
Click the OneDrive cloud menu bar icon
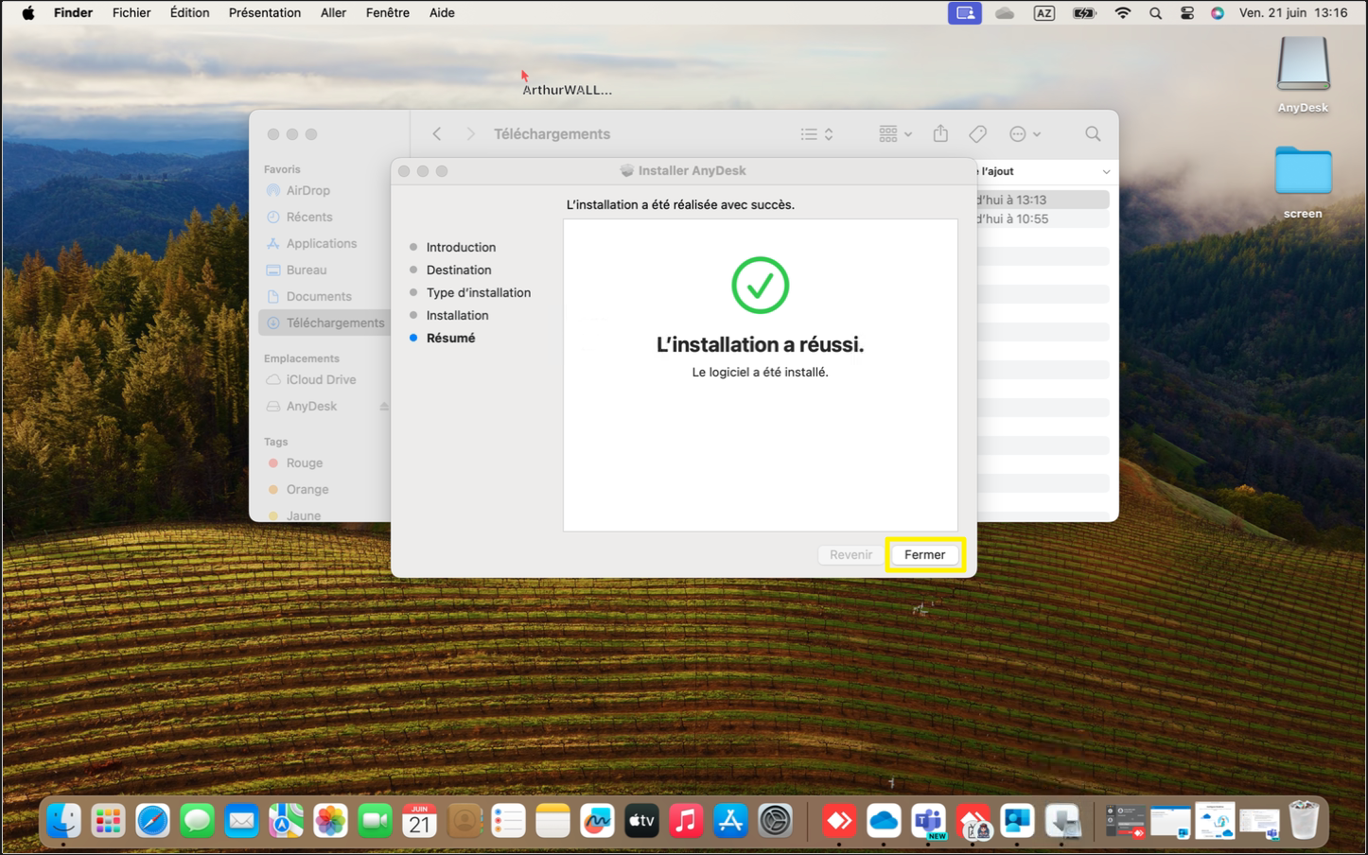coord(1005,13)
